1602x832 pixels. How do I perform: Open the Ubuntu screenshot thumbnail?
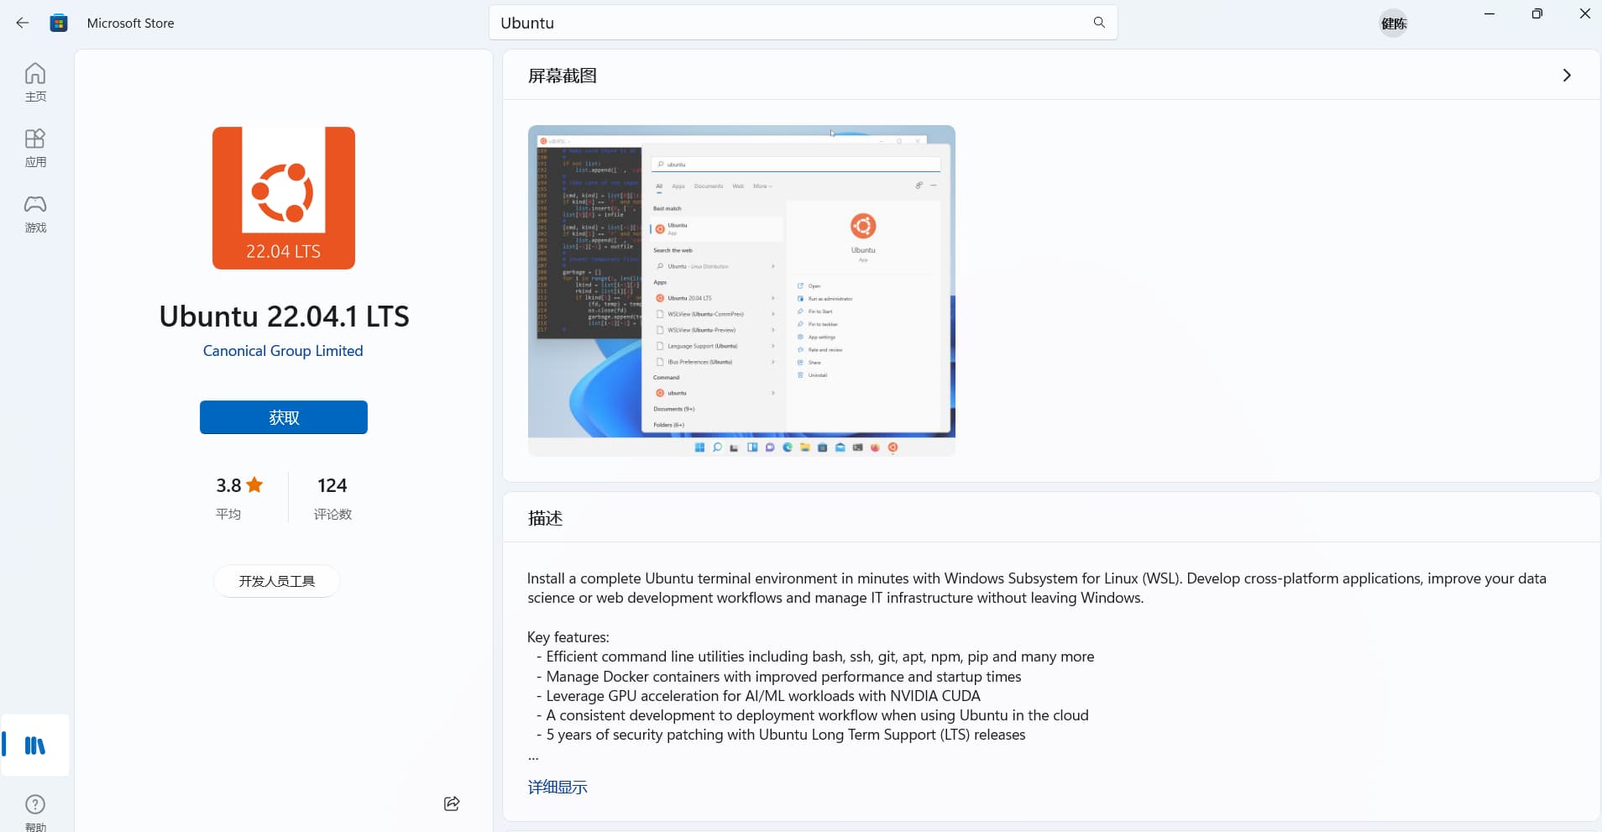741,290
